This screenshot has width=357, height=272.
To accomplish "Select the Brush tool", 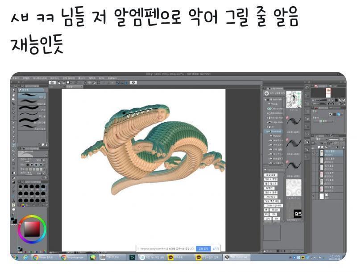I will pyautogui.click(x=13, y=132).
